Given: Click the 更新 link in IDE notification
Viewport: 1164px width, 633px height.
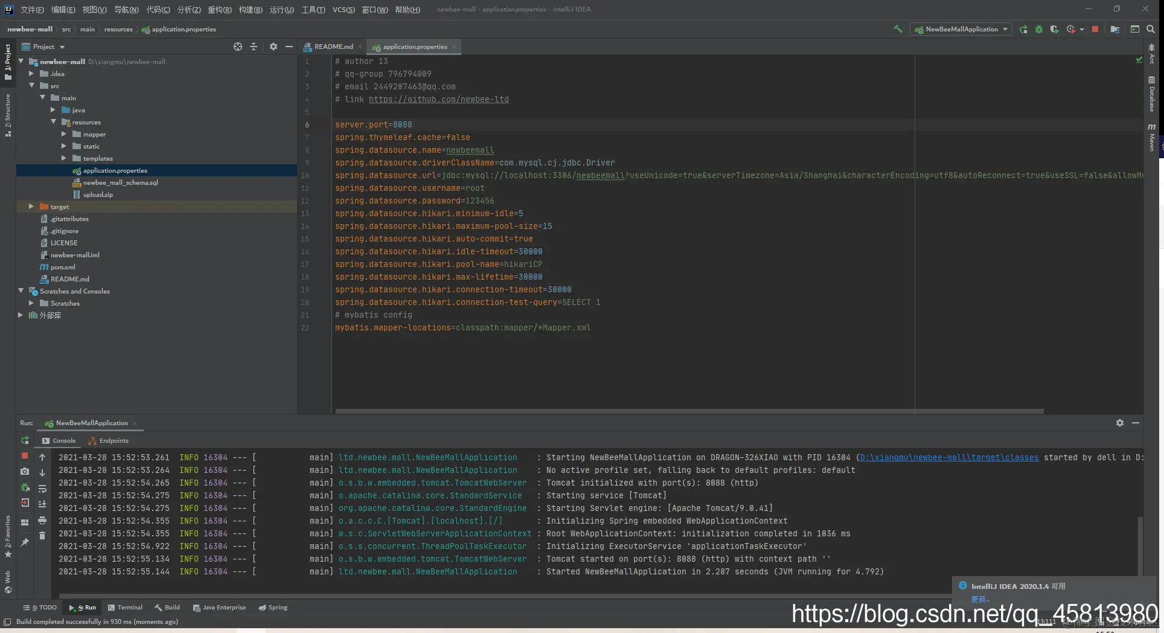Looking at the screenshot, I should click(980, 599).
